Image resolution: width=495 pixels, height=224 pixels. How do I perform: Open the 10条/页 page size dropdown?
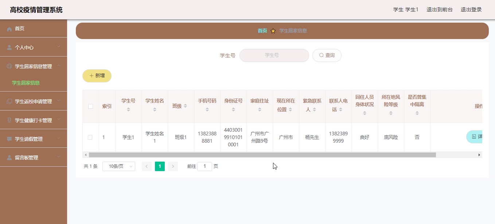[x=118, y=166]
